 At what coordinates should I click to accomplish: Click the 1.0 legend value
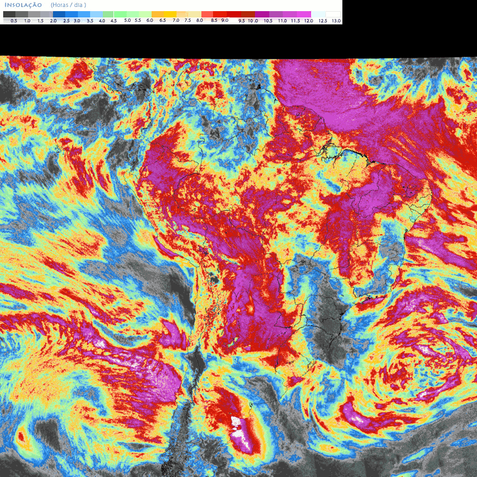[x=27, y=21]
